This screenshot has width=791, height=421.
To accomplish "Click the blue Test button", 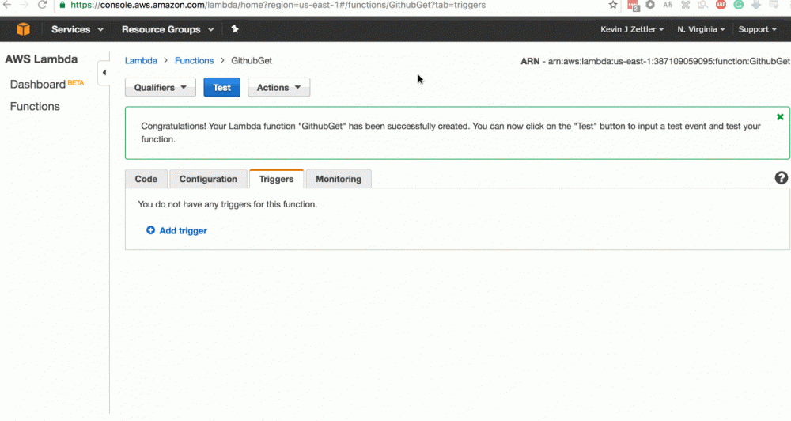I will point(221,87).
